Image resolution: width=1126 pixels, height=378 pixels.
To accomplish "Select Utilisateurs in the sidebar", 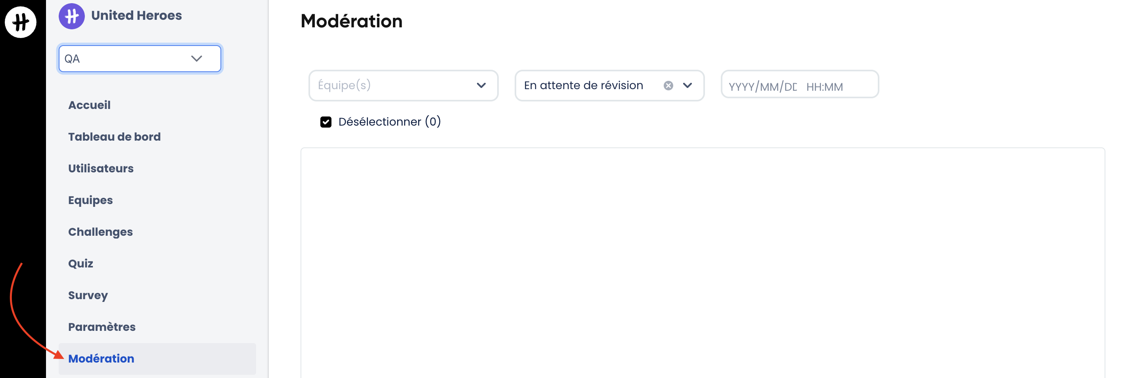I will [x=101, y=168].
